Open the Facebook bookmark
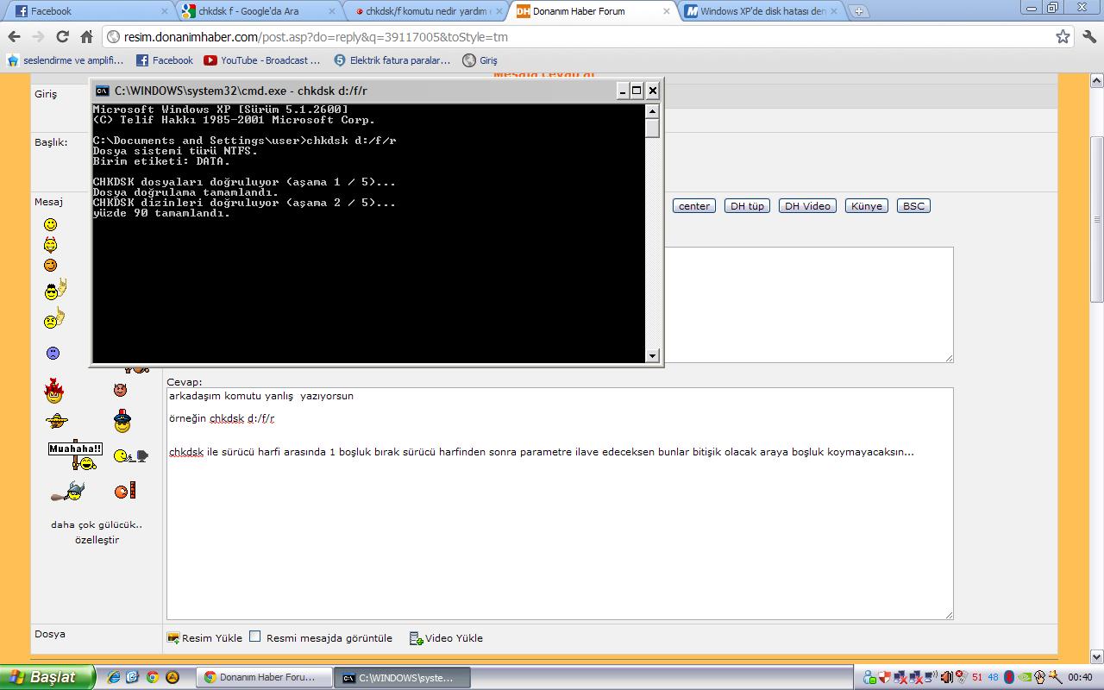Screen dimensions: 1104x690 point(165,60)
